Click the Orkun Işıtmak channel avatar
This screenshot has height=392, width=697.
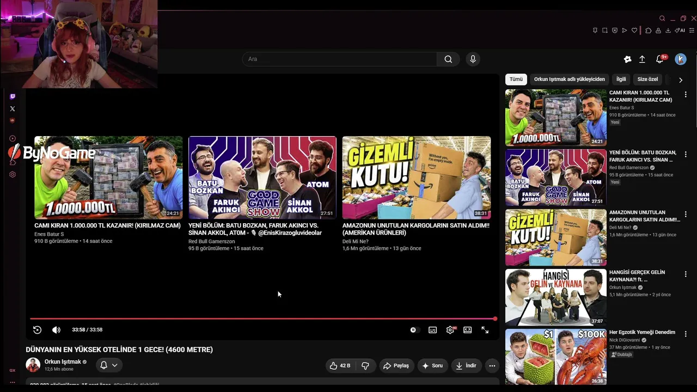pos(33,365)
